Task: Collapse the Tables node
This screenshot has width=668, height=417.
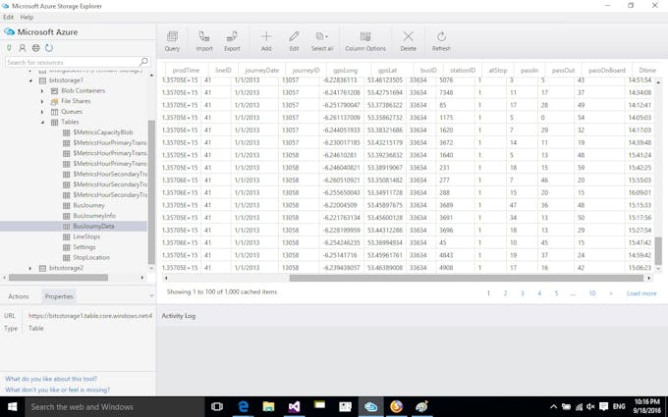Action: tap(42, 122)
